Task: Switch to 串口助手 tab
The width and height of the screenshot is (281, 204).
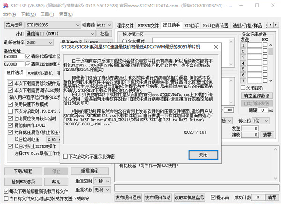Action: click(171, 25)
